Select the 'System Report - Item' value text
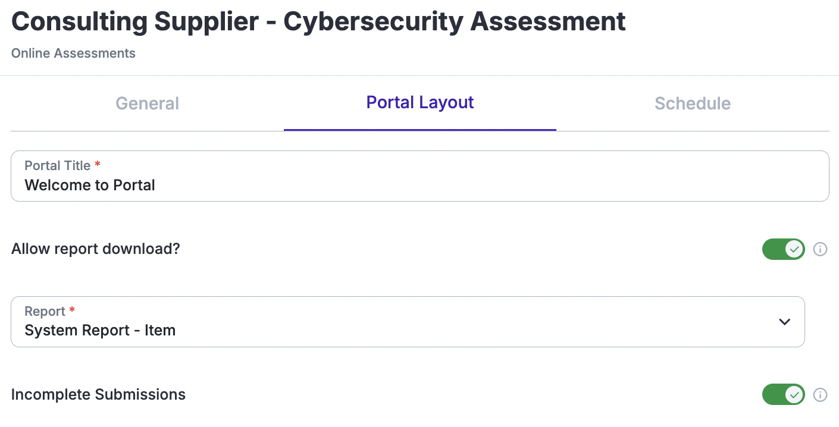The image size is (839, 427). 100,331
